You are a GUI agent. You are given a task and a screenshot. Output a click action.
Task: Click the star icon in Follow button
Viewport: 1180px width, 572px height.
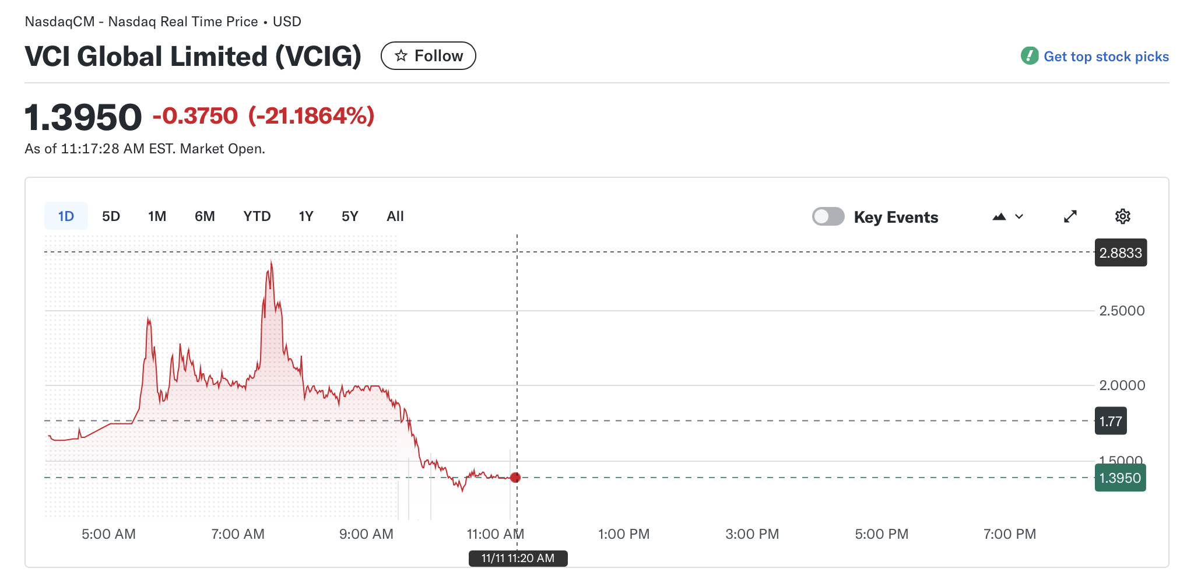click(x=401, y=56)
